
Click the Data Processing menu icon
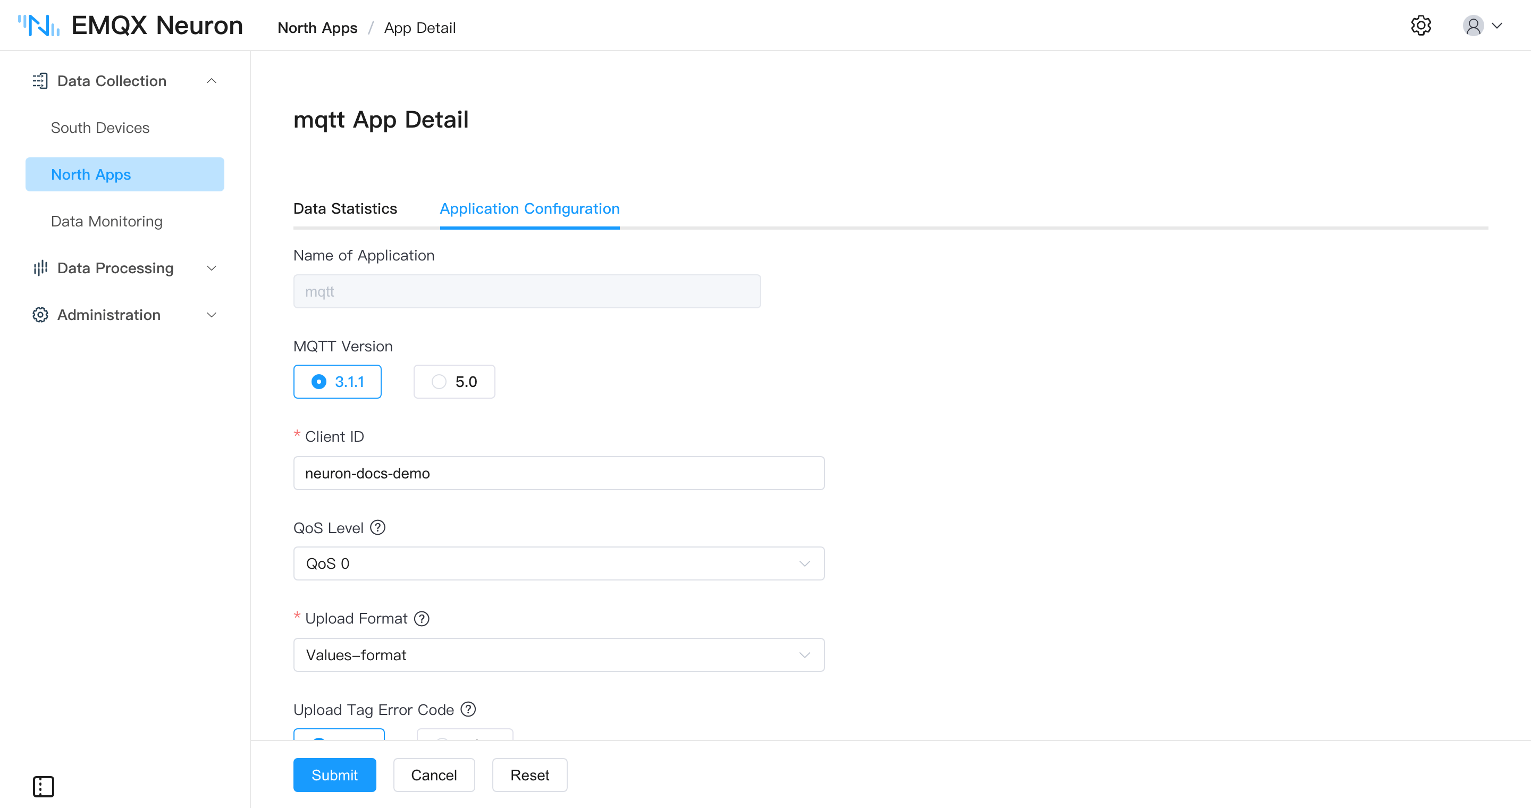point(40,268)
